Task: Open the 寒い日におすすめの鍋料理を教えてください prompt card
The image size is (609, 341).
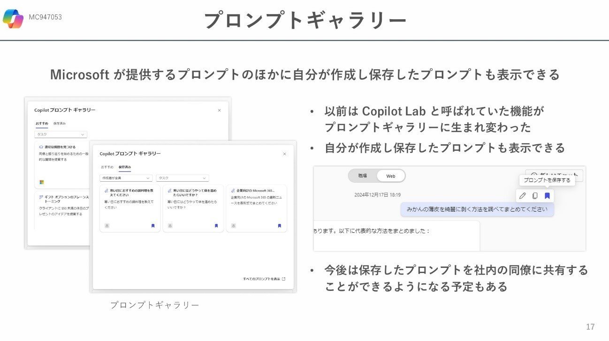Action: 130,208
